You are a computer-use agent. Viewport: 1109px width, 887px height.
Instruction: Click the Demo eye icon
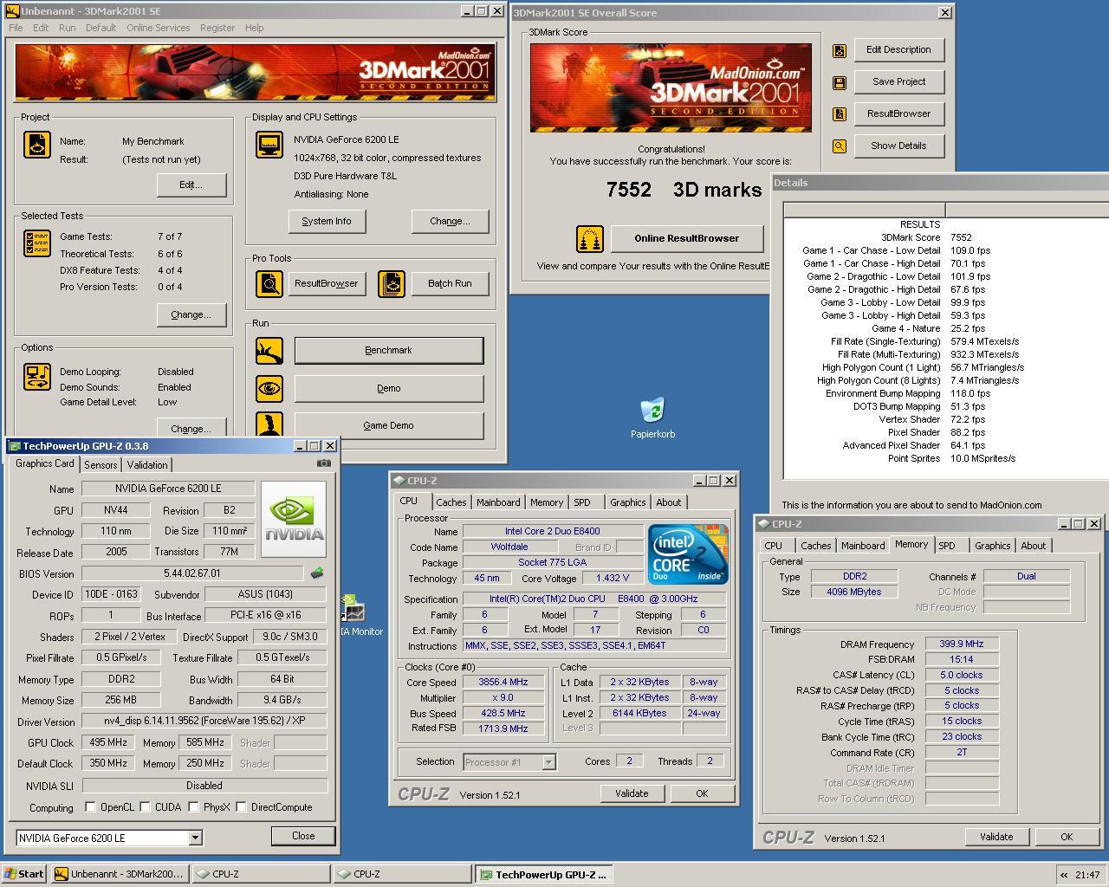[269, 388]
